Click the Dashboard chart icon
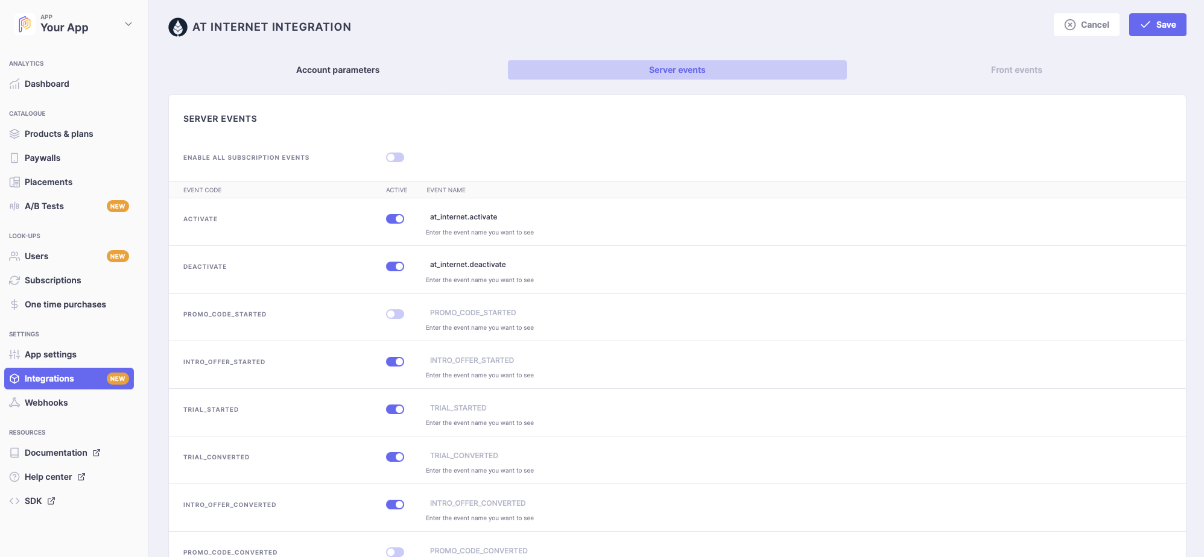The image size is (1204, 557). [x=14, y=84]
